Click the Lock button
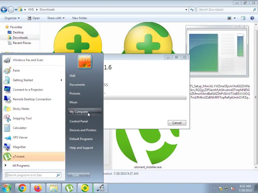 coord(76,175)
